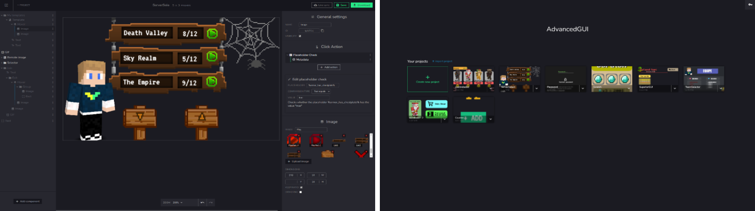This screenshot has height=211, width=755.
Task: Click the sidebar panel toggle icon at top-left
Action: pos(6,5)
